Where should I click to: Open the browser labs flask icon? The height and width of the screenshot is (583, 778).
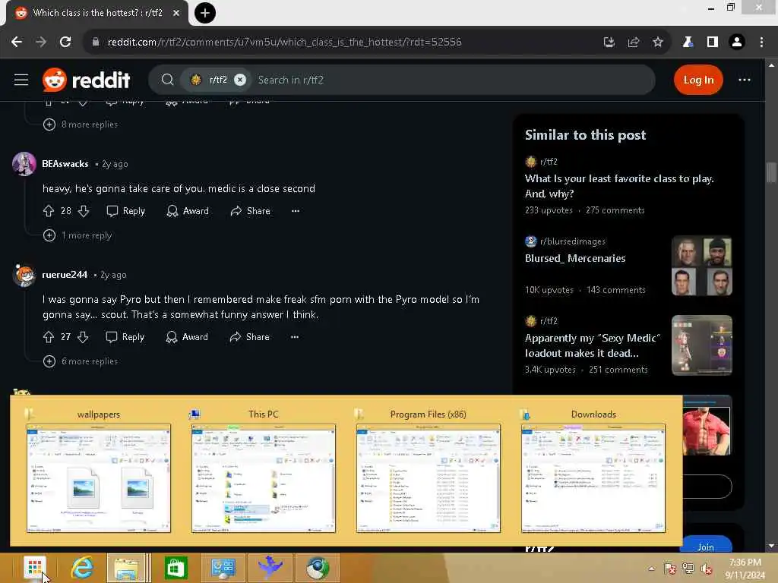pos(688,43)
